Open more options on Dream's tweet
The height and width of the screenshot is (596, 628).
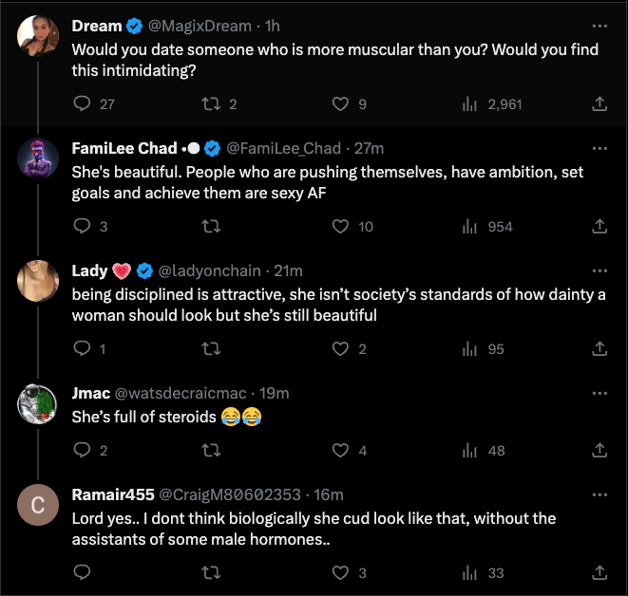pos(599,26)
